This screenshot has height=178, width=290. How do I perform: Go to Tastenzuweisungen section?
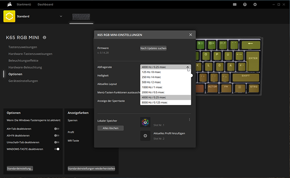coord(23,47)
